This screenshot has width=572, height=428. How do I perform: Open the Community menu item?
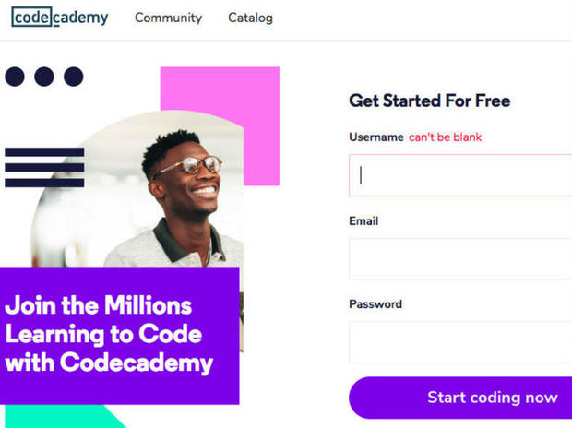[x=168, y=18]
